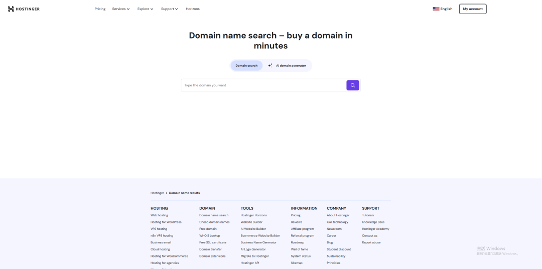
Task: Focus the domain name search field
Action: point(263,85)
